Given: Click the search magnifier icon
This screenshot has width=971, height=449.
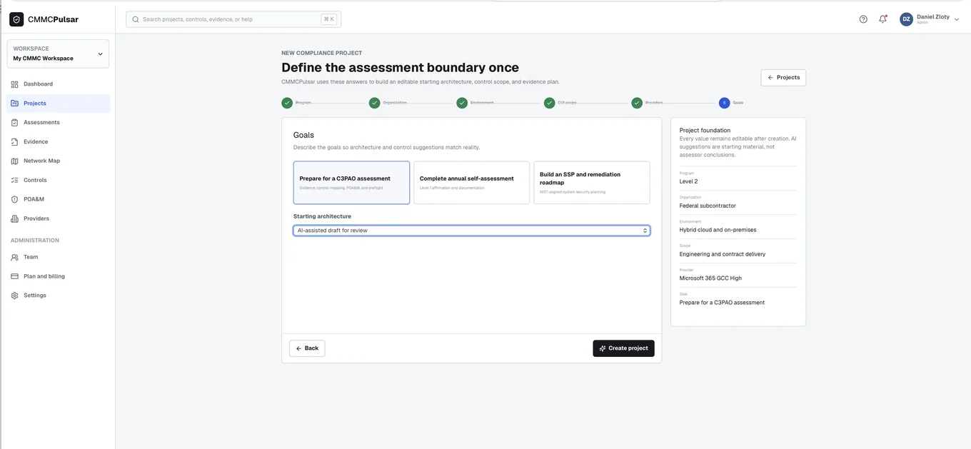Looking at the screenshot, I should click(x=136, y=19).
